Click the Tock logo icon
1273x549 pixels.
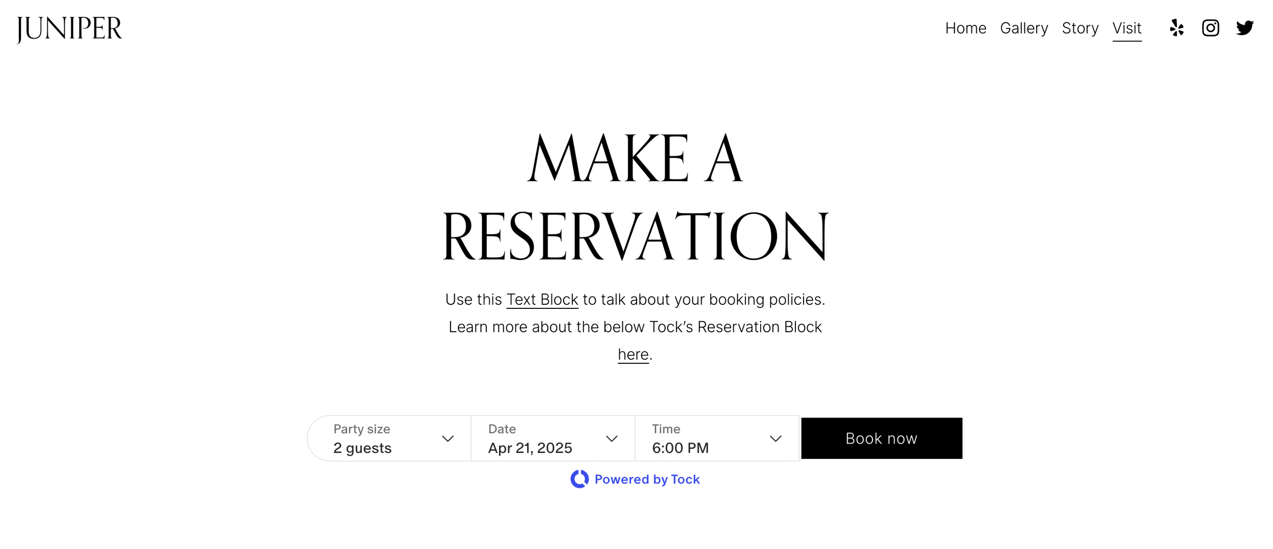[579, 479]
